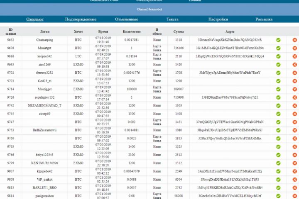Approve request 9745 green checkmark

(278, 114)
